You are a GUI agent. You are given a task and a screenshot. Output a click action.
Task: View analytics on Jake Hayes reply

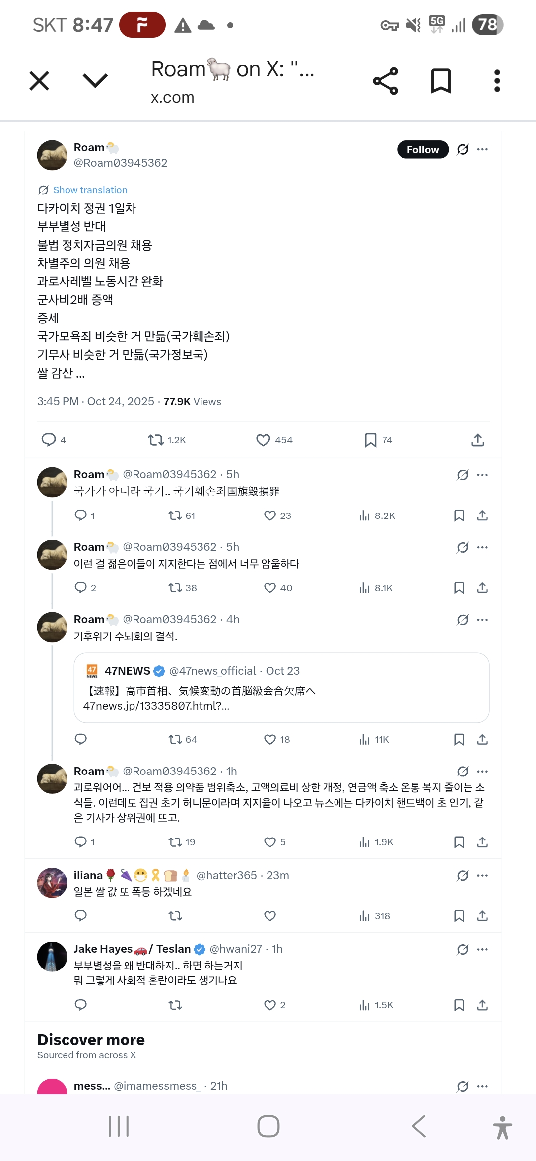pyautogui.click(x=365, y=1005)
